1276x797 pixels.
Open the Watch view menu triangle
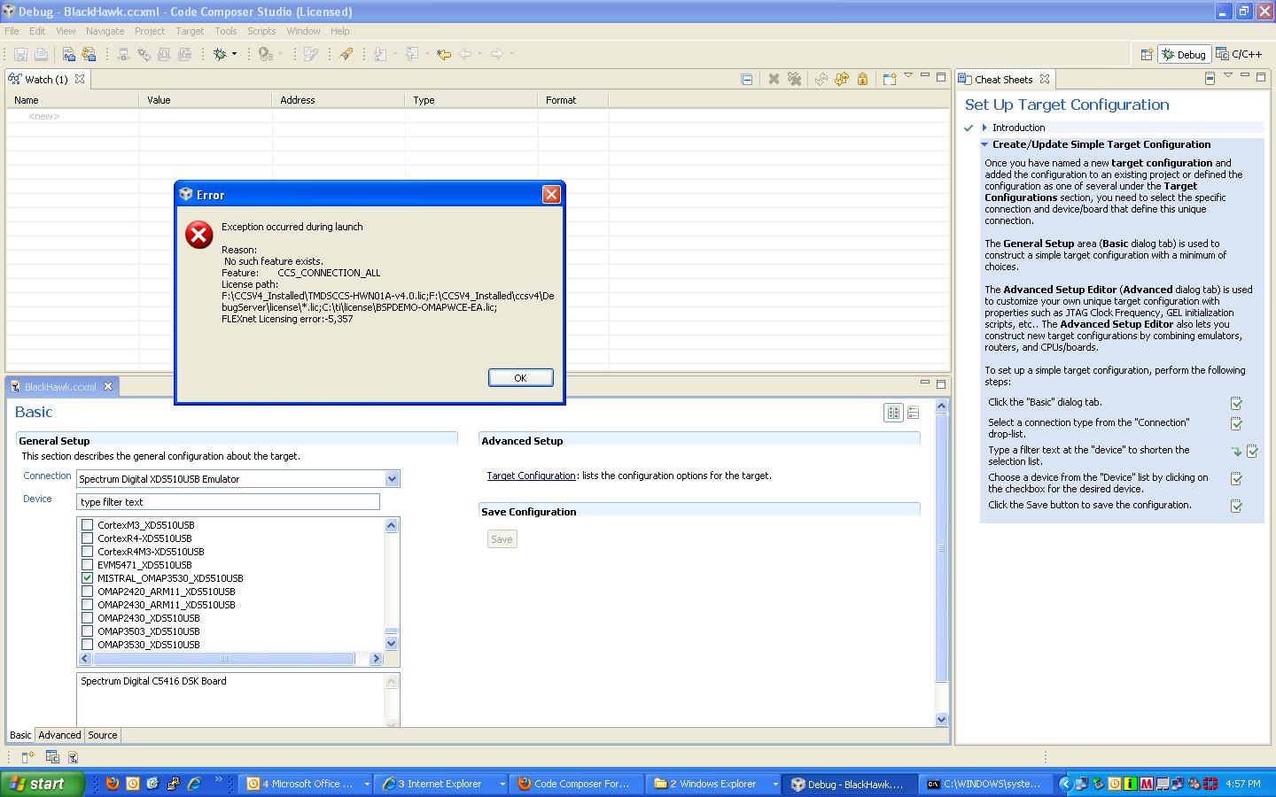click(908, 76)
